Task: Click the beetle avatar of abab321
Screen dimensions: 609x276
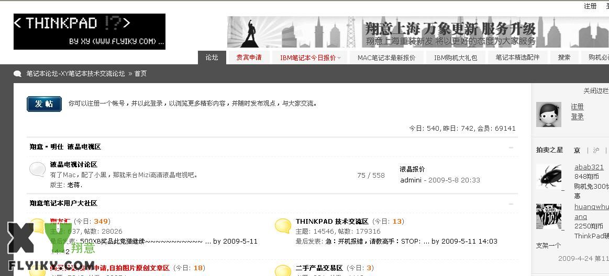Action: click(548, 177)
